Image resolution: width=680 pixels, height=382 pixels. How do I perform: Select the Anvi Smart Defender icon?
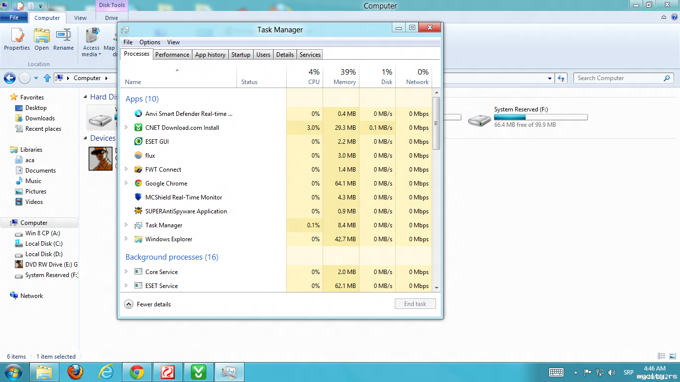click(138, 114)
